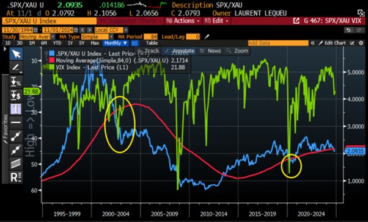Click the Zoom button

(237, 51)
